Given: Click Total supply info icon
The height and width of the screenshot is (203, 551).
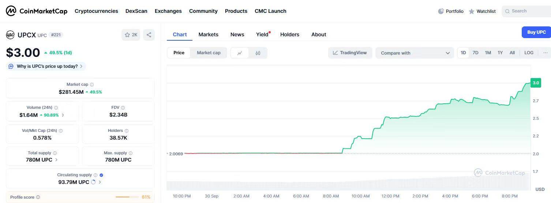Looking at the screenshot, I should tap(55, 153).
